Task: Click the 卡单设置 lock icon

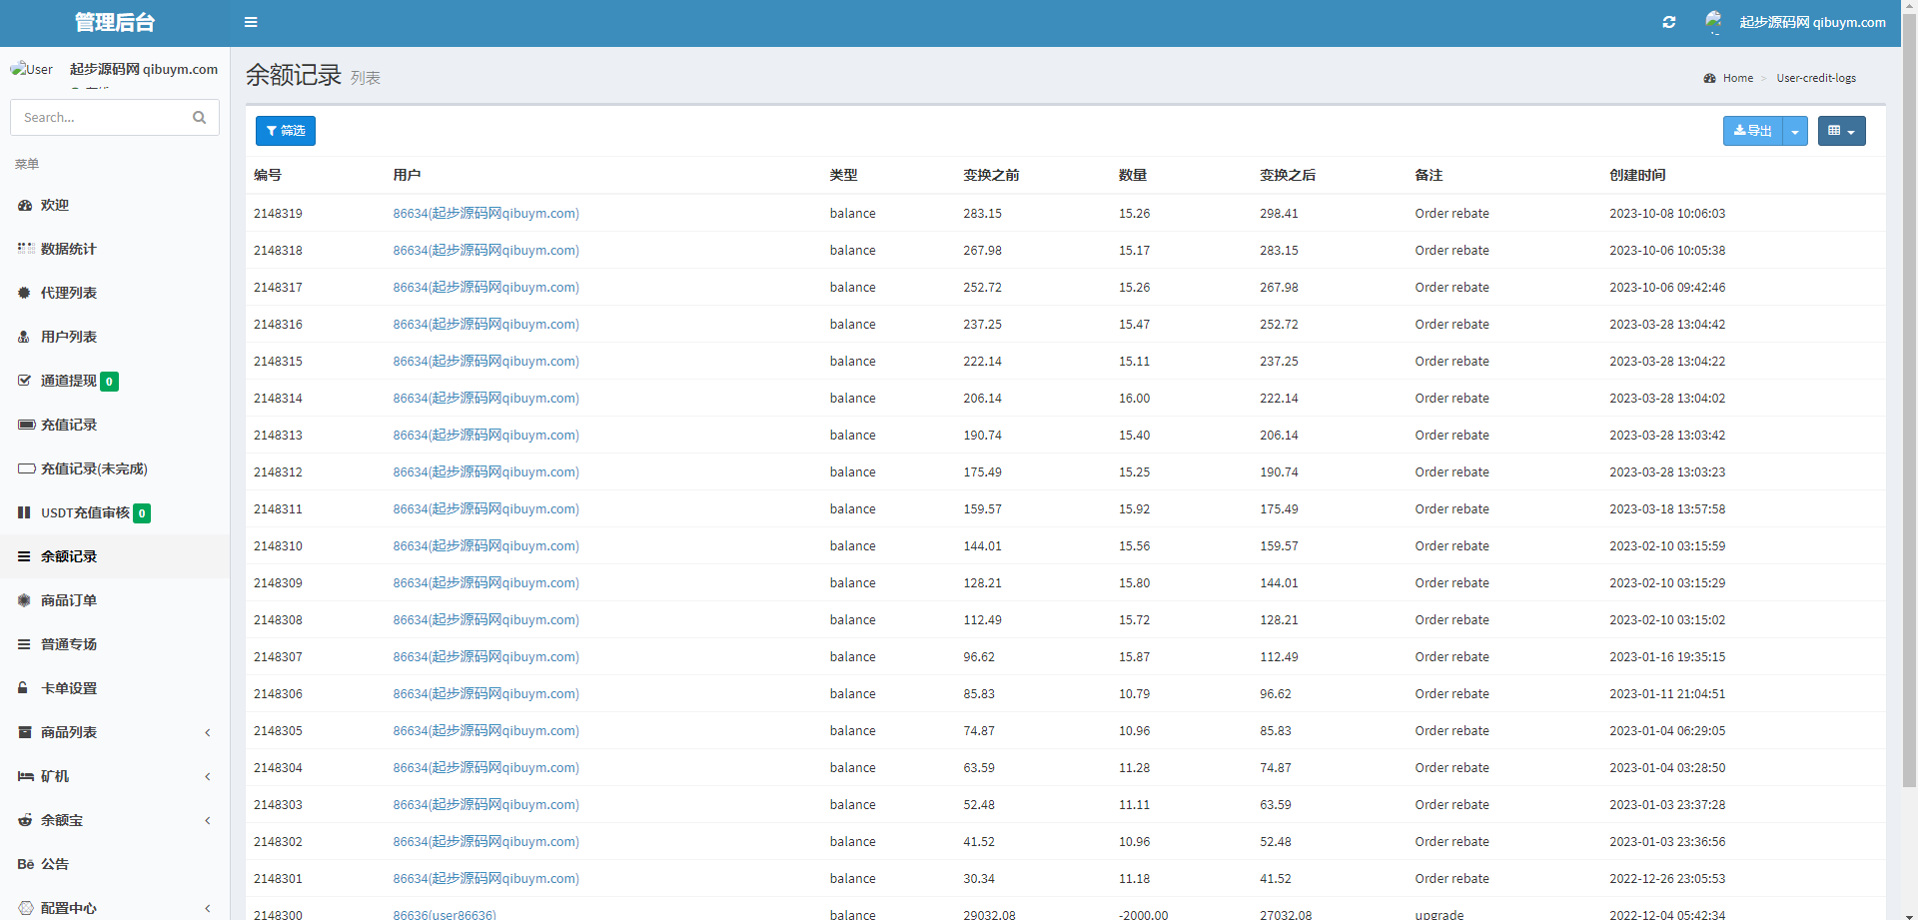Action: click(24, 688)
